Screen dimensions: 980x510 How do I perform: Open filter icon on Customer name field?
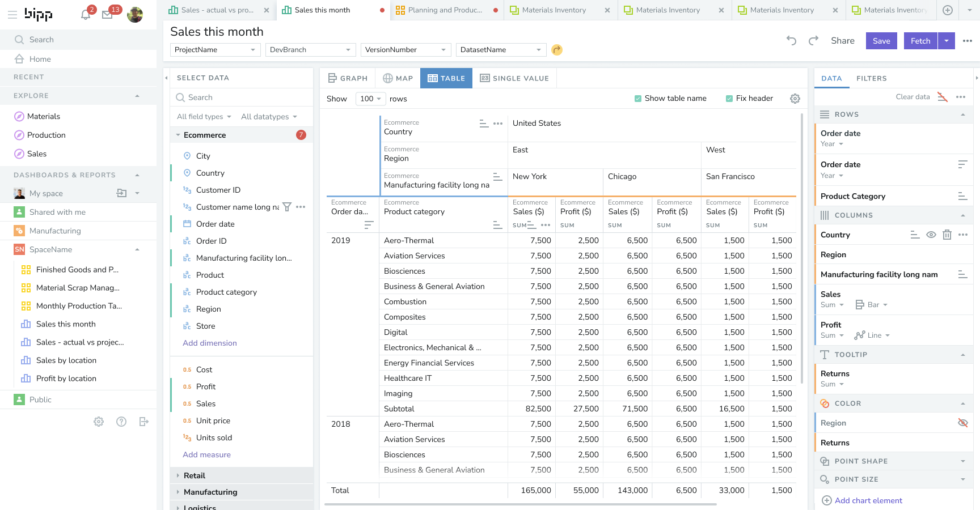pos(287,207)
